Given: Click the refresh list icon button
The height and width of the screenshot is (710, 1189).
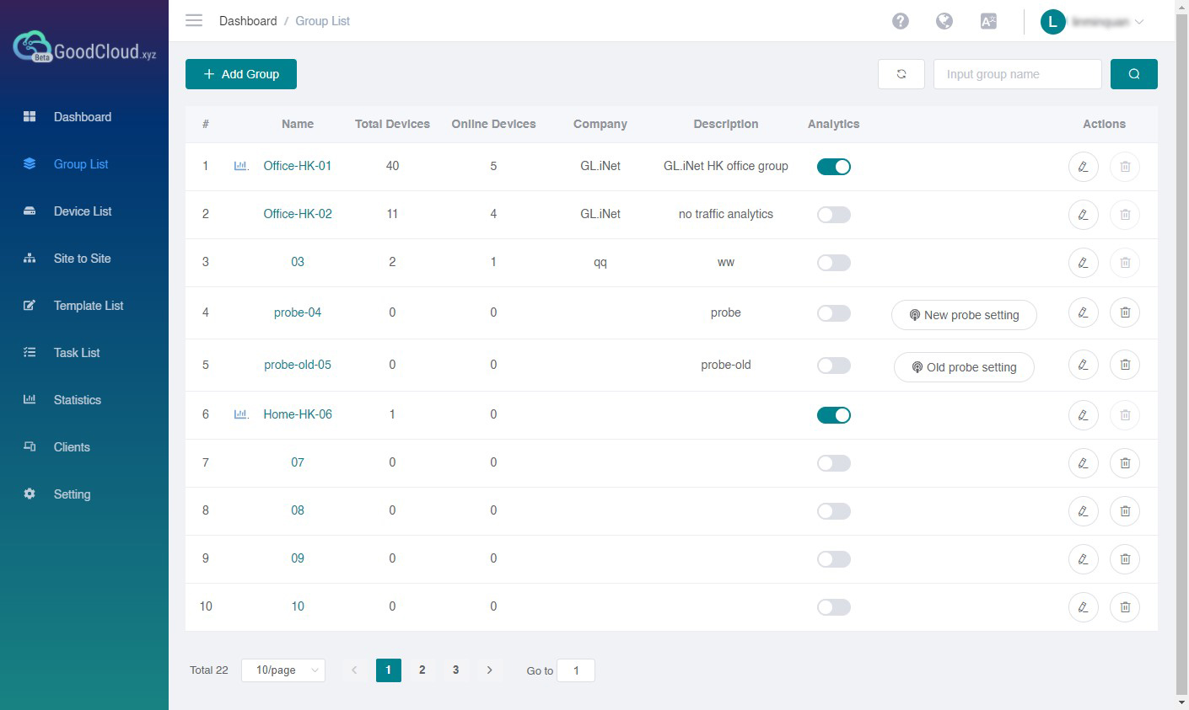Looking at the screenshot, I should [901, 74].
